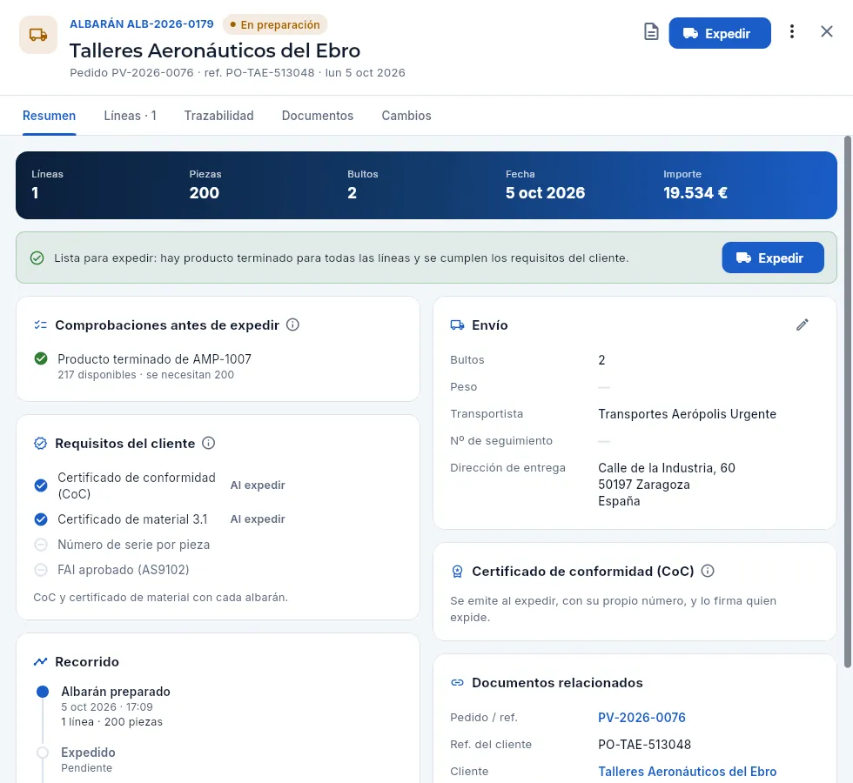This screenshot has width=853, height=783.
Task: Click the dash icon for FAI aprobado (AS9102)
Action: point(41,570)
